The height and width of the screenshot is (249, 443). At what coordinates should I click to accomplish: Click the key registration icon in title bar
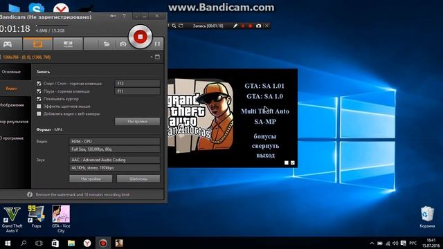click(113, 16)
